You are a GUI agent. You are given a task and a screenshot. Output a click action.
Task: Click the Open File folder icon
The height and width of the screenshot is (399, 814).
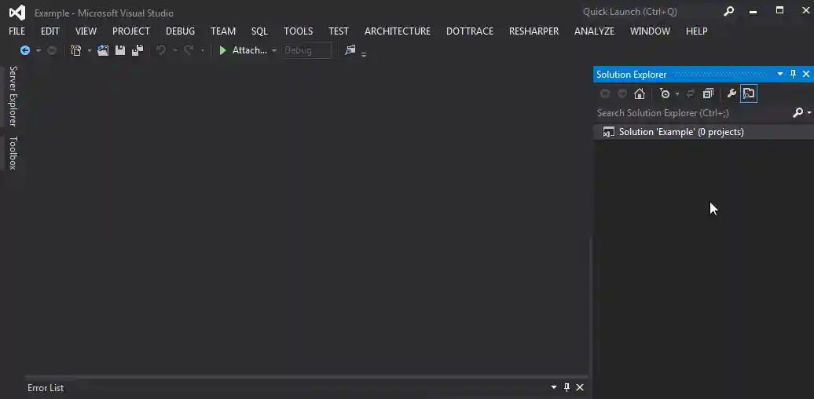pyautogui.click(x=103, y=50)
